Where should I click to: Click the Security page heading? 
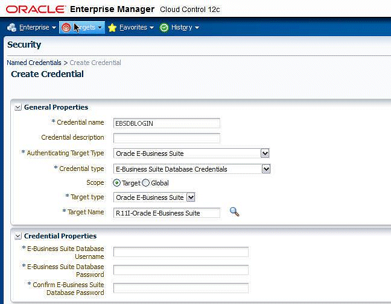[24, 45]
